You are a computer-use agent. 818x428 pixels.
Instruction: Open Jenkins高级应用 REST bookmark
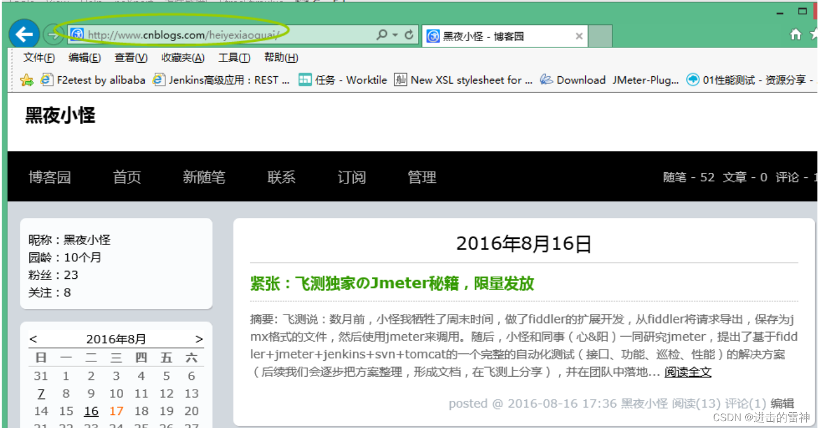tap(221, 80)
